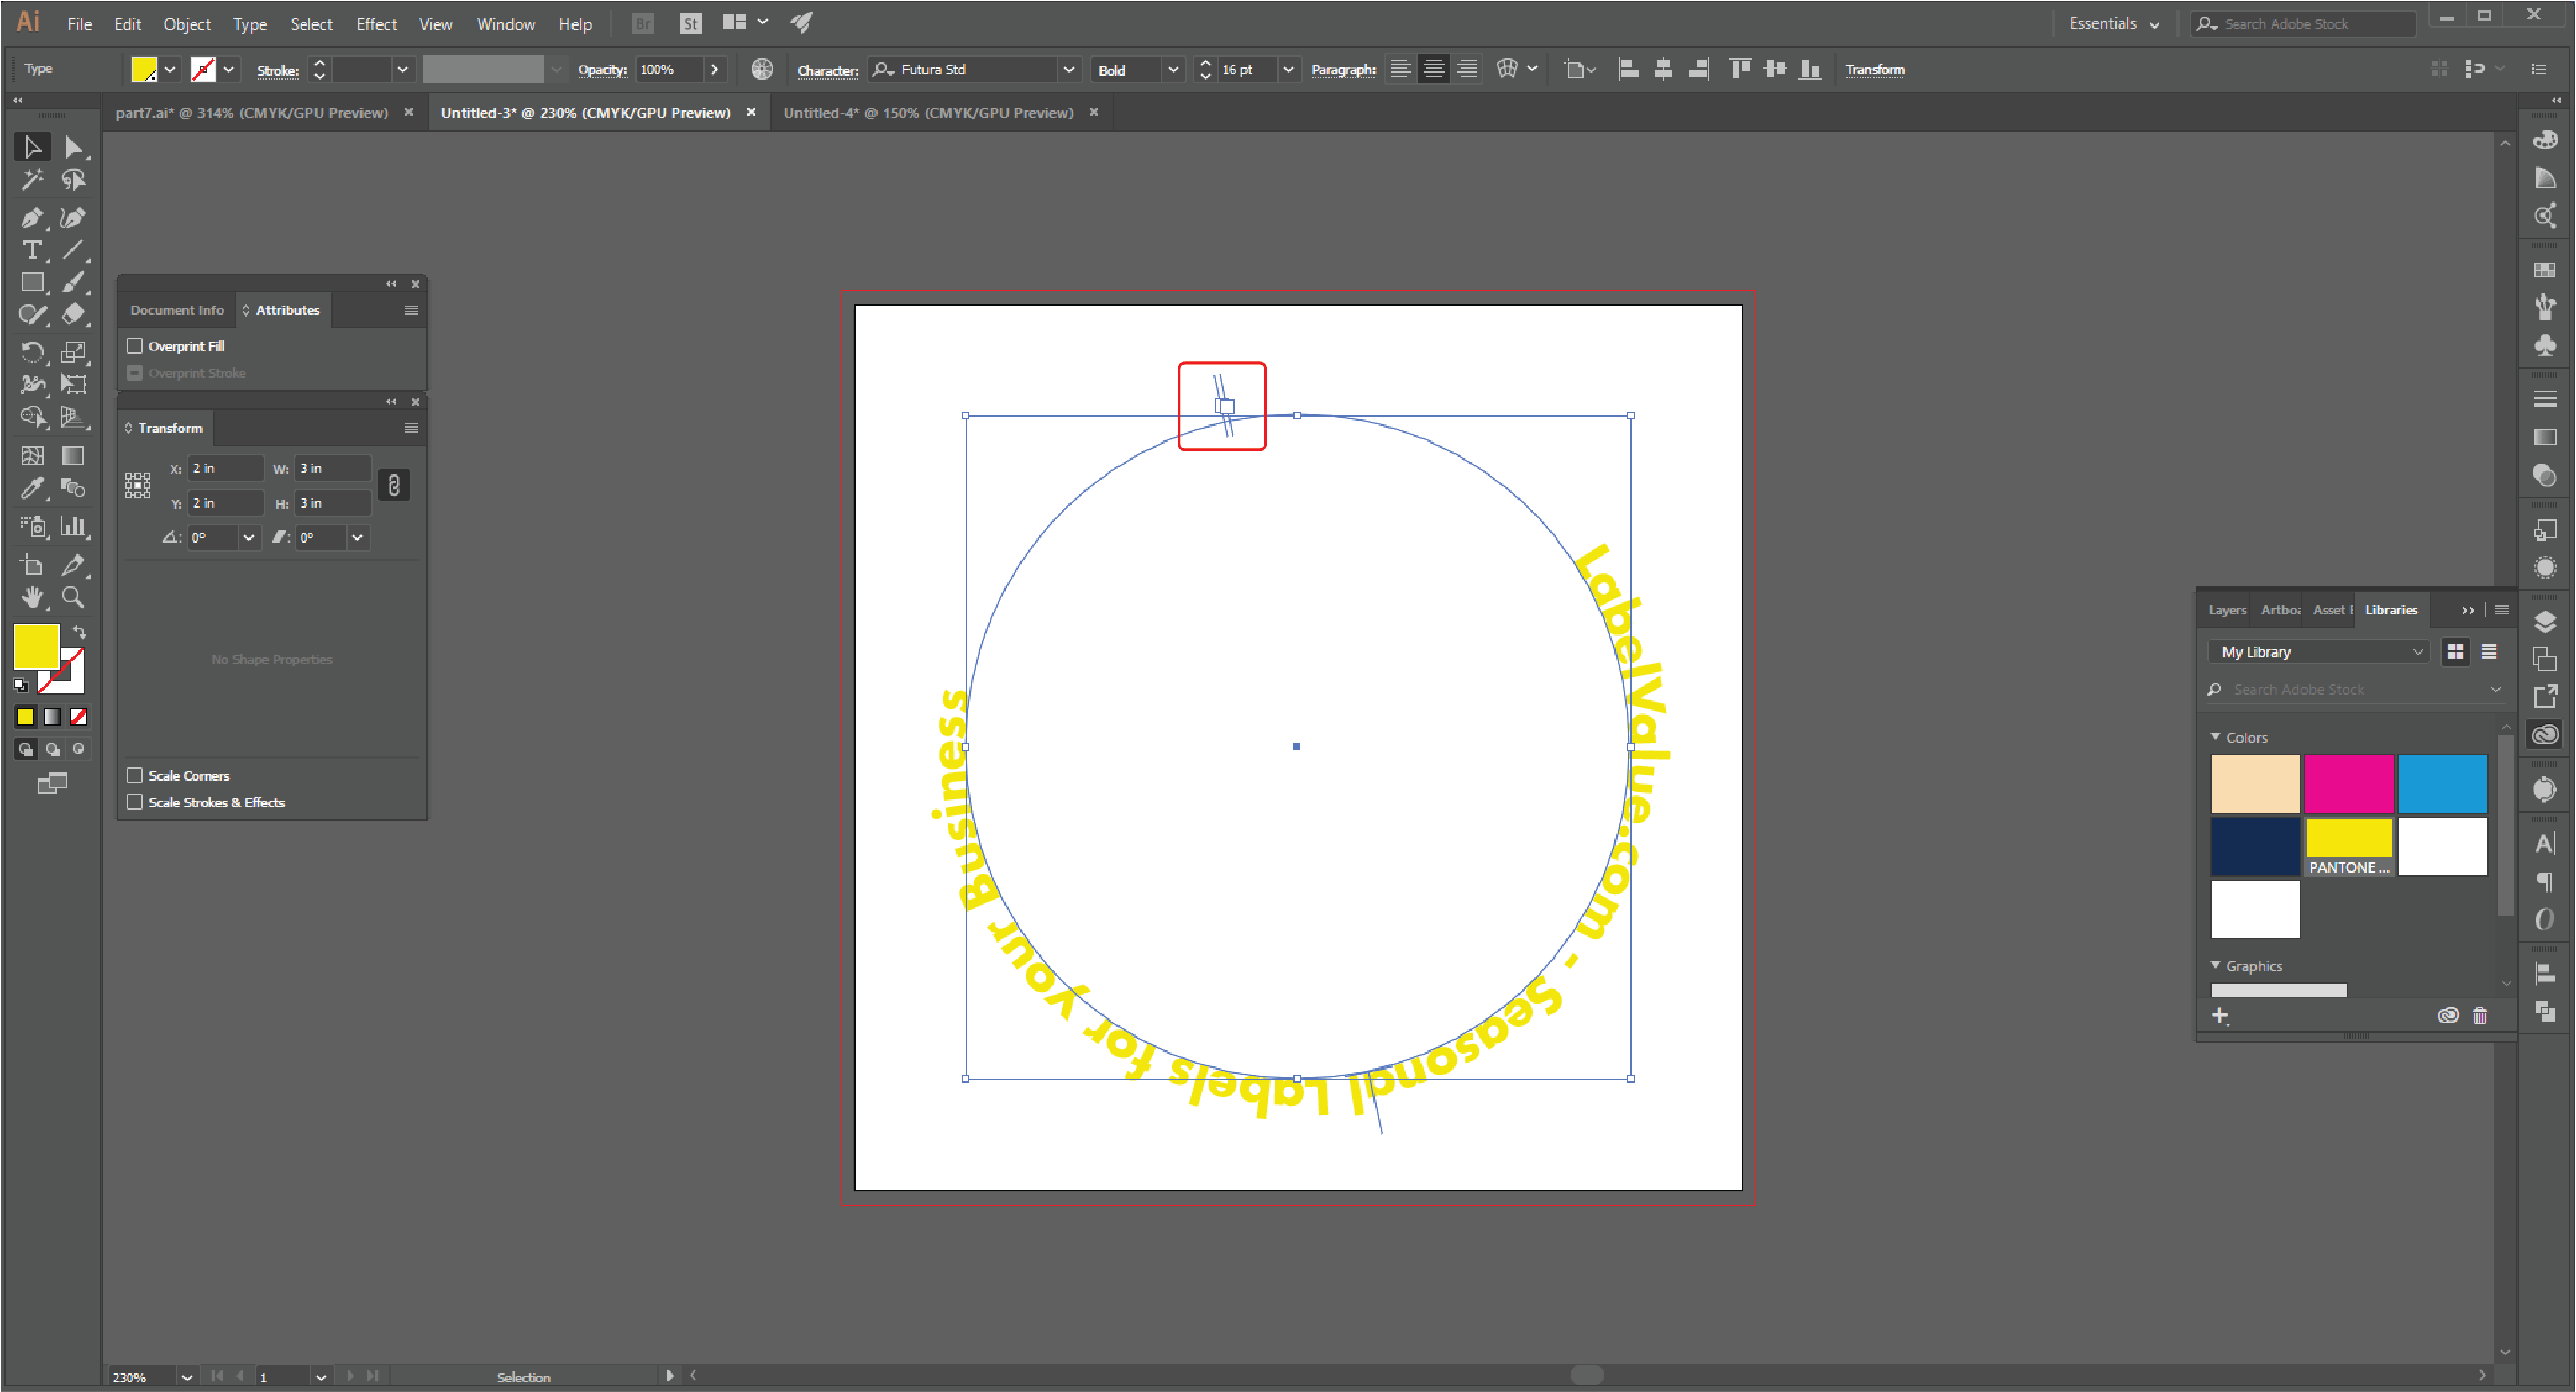
Task: Click the Transform width W field
Action: coord(333,467)
